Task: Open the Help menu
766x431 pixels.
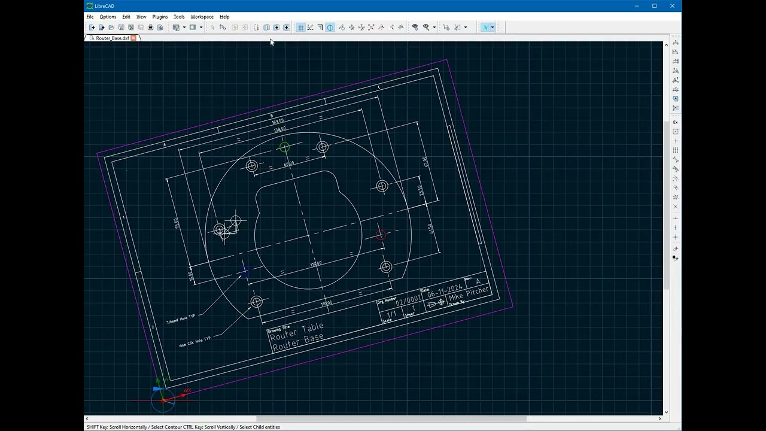Action: click(224, 17)
